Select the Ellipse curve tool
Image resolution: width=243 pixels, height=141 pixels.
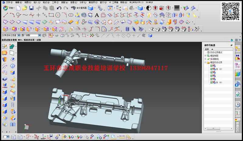coord(71,15)
